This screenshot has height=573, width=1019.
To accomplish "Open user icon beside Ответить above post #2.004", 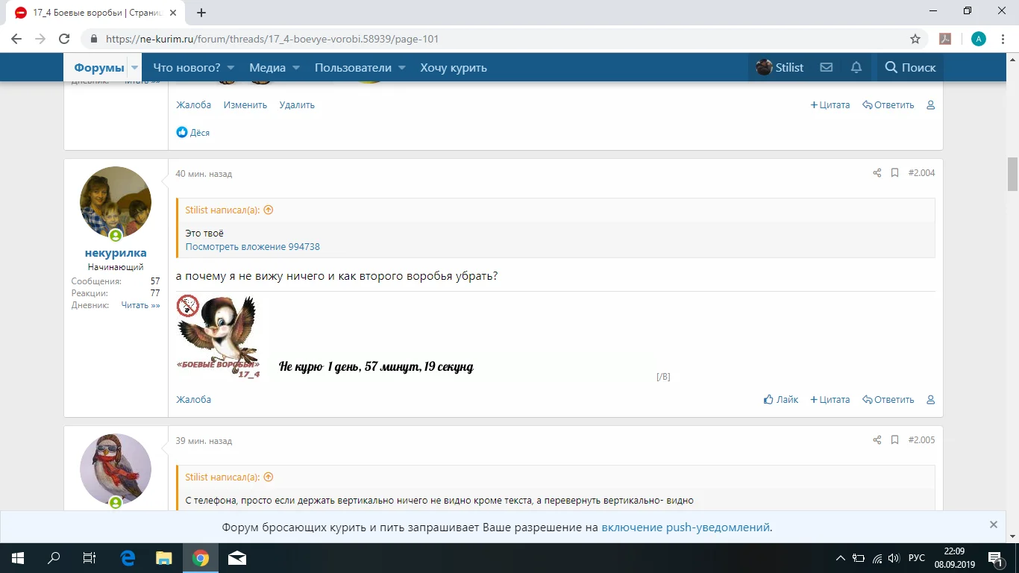I will click(930, 105).
